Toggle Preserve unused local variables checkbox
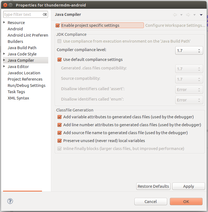 [59, 141]
